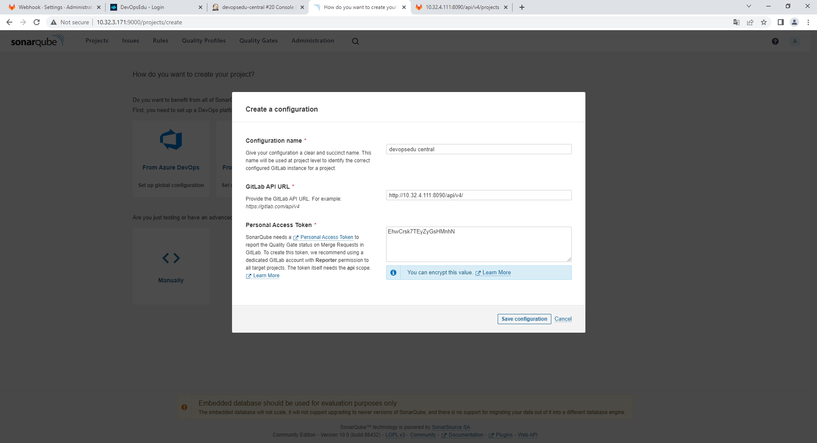Close the DevOpsEdu Login tab
The image size is (817, 443).
coord(201,7)
